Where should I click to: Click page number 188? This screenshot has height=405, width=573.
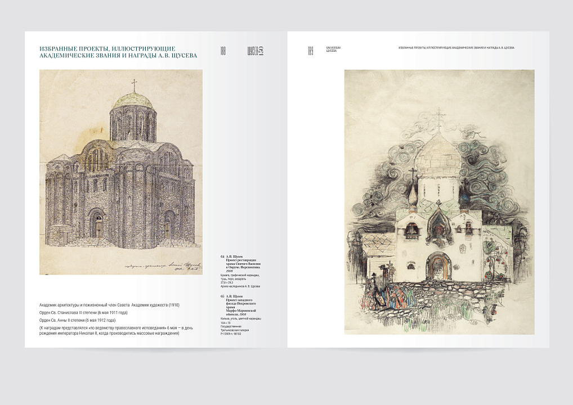223,51
